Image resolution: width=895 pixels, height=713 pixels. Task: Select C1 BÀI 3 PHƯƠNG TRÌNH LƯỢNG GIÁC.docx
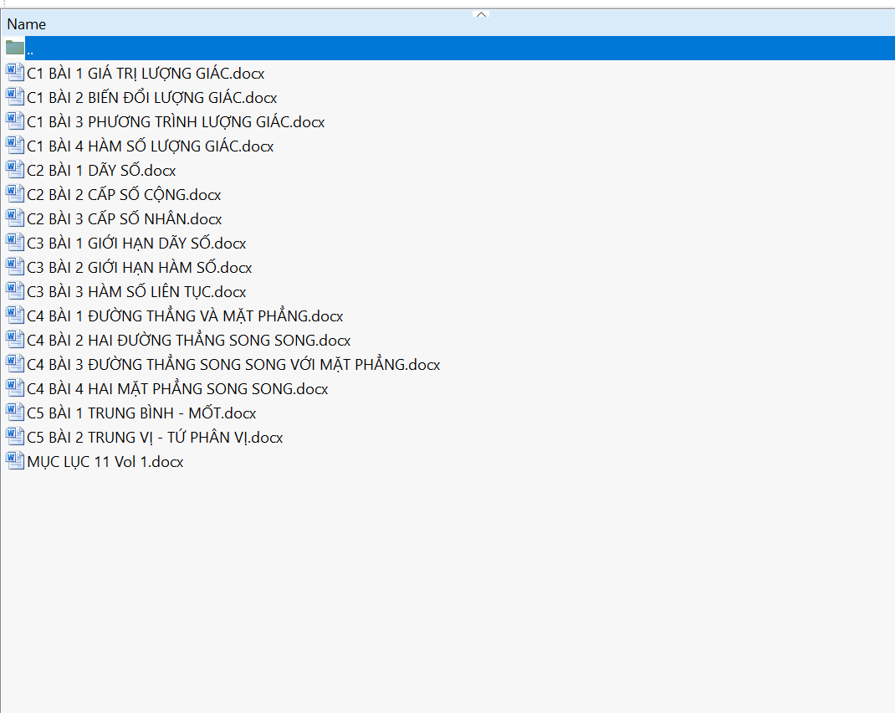[176, 122]
